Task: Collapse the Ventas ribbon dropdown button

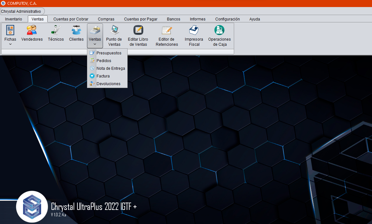Action: 95,36
